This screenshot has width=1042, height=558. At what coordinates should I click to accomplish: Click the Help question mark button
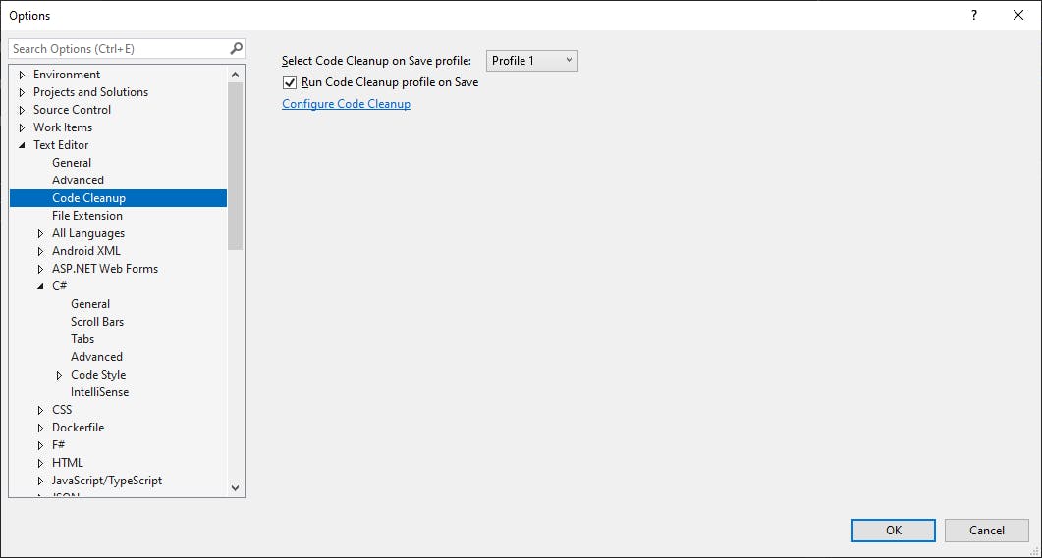tap(974, 15)
